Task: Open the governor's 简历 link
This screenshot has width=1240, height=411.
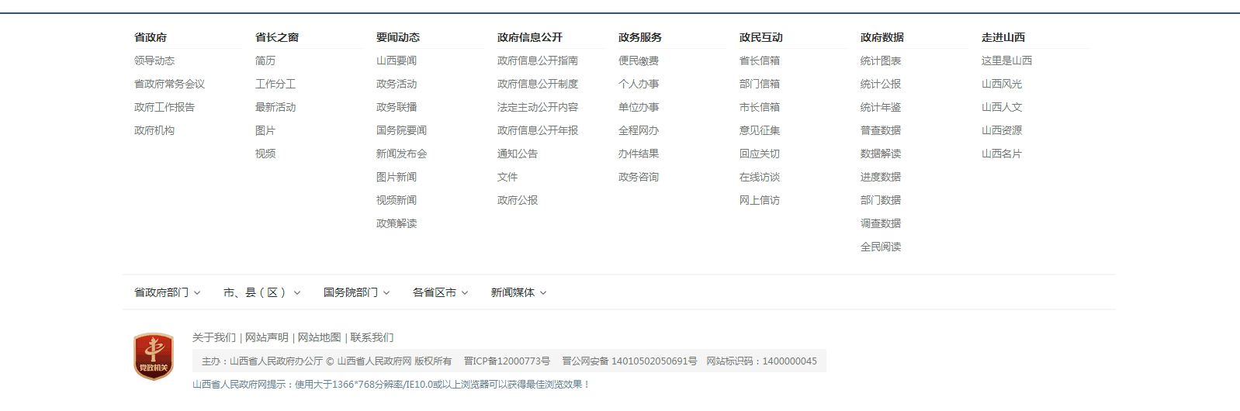Action: pos(265,60)
